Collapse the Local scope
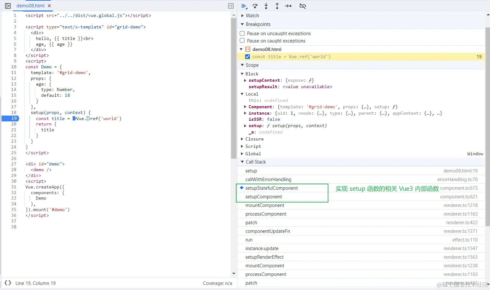This screenshot has height=290, width=490. (242, 94)
